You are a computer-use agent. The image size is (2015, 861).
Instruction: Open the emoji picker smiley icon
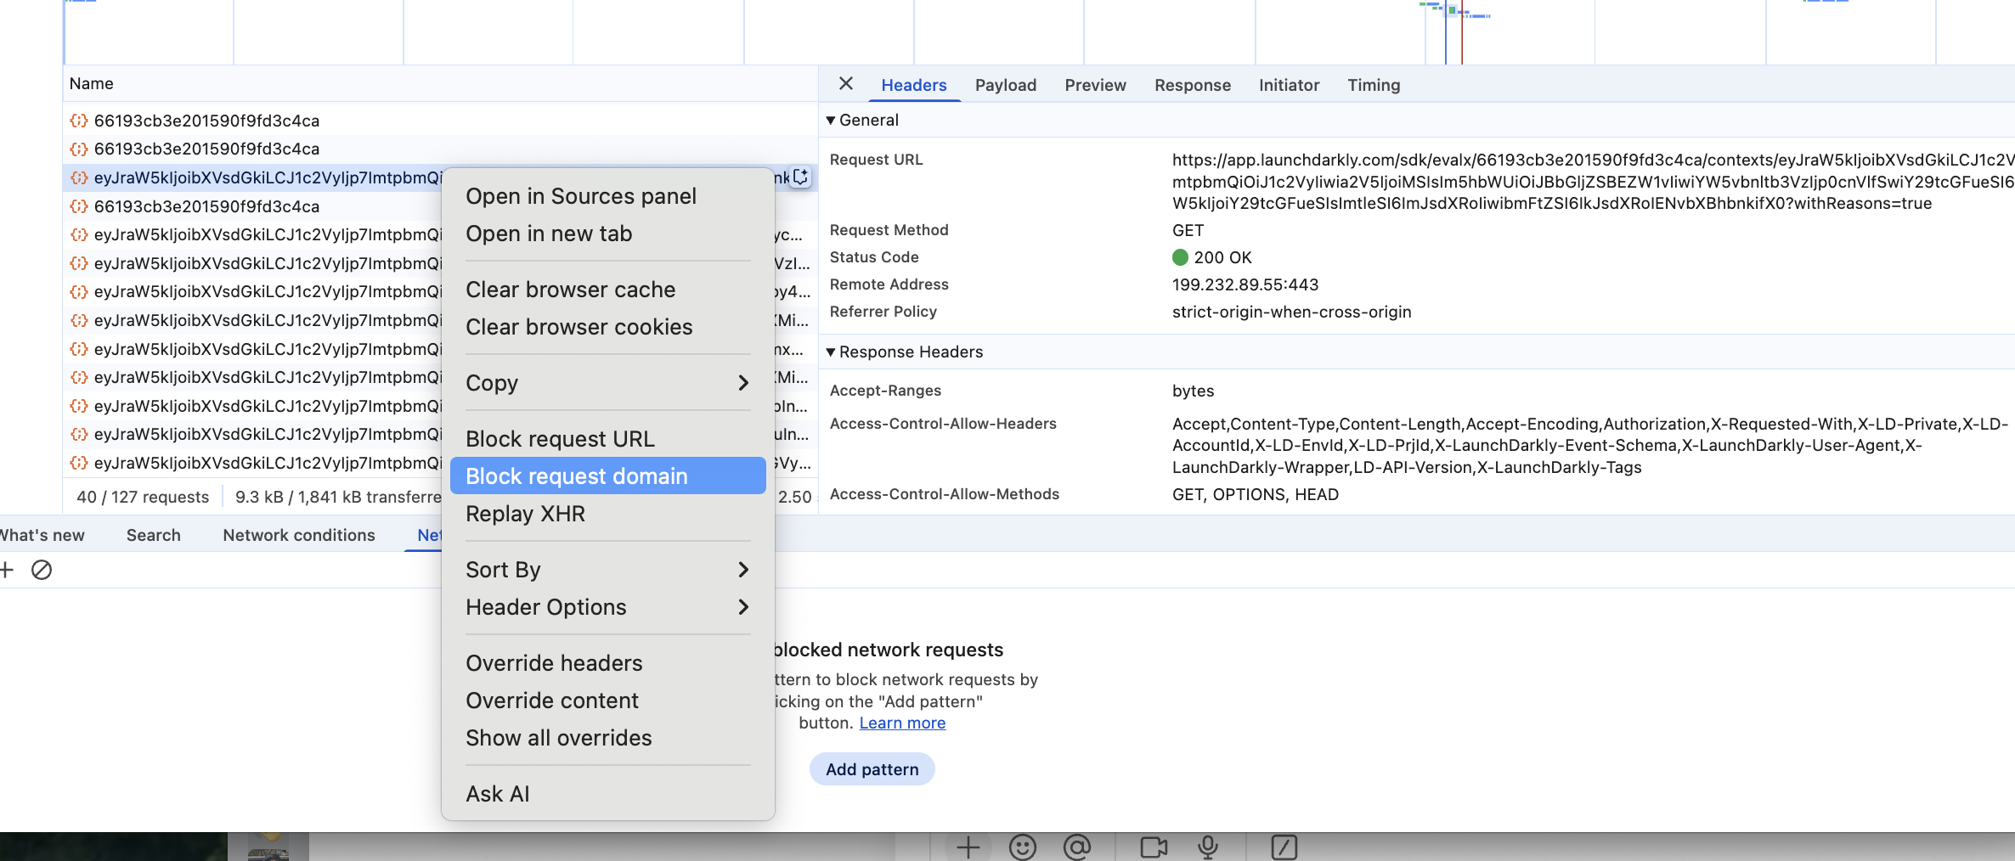coord(1022,847)
